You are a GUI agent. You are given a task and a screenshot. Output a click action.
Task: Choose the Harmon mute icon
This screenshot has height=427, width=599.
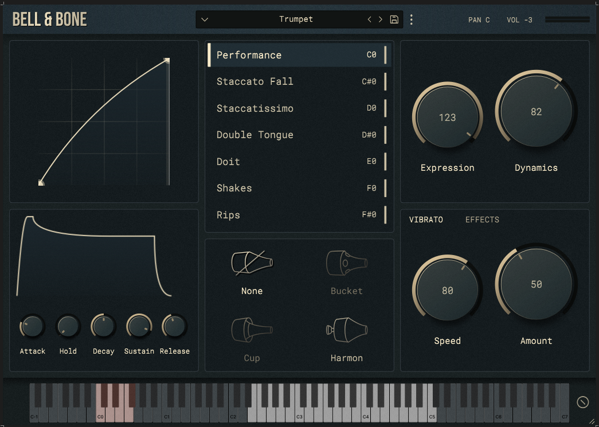pyautogui.click(x=346, y=330)
